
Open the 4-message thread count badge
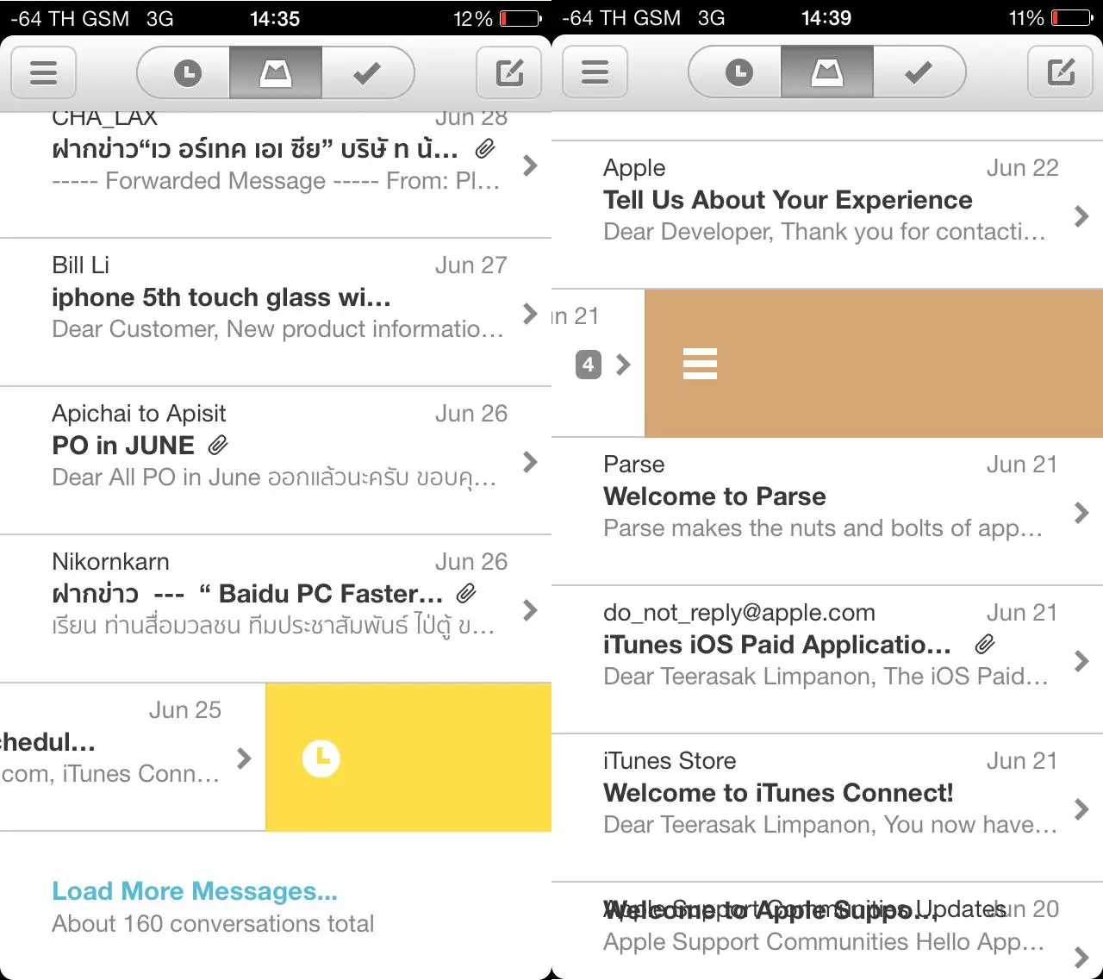click(x=588, y=365)
